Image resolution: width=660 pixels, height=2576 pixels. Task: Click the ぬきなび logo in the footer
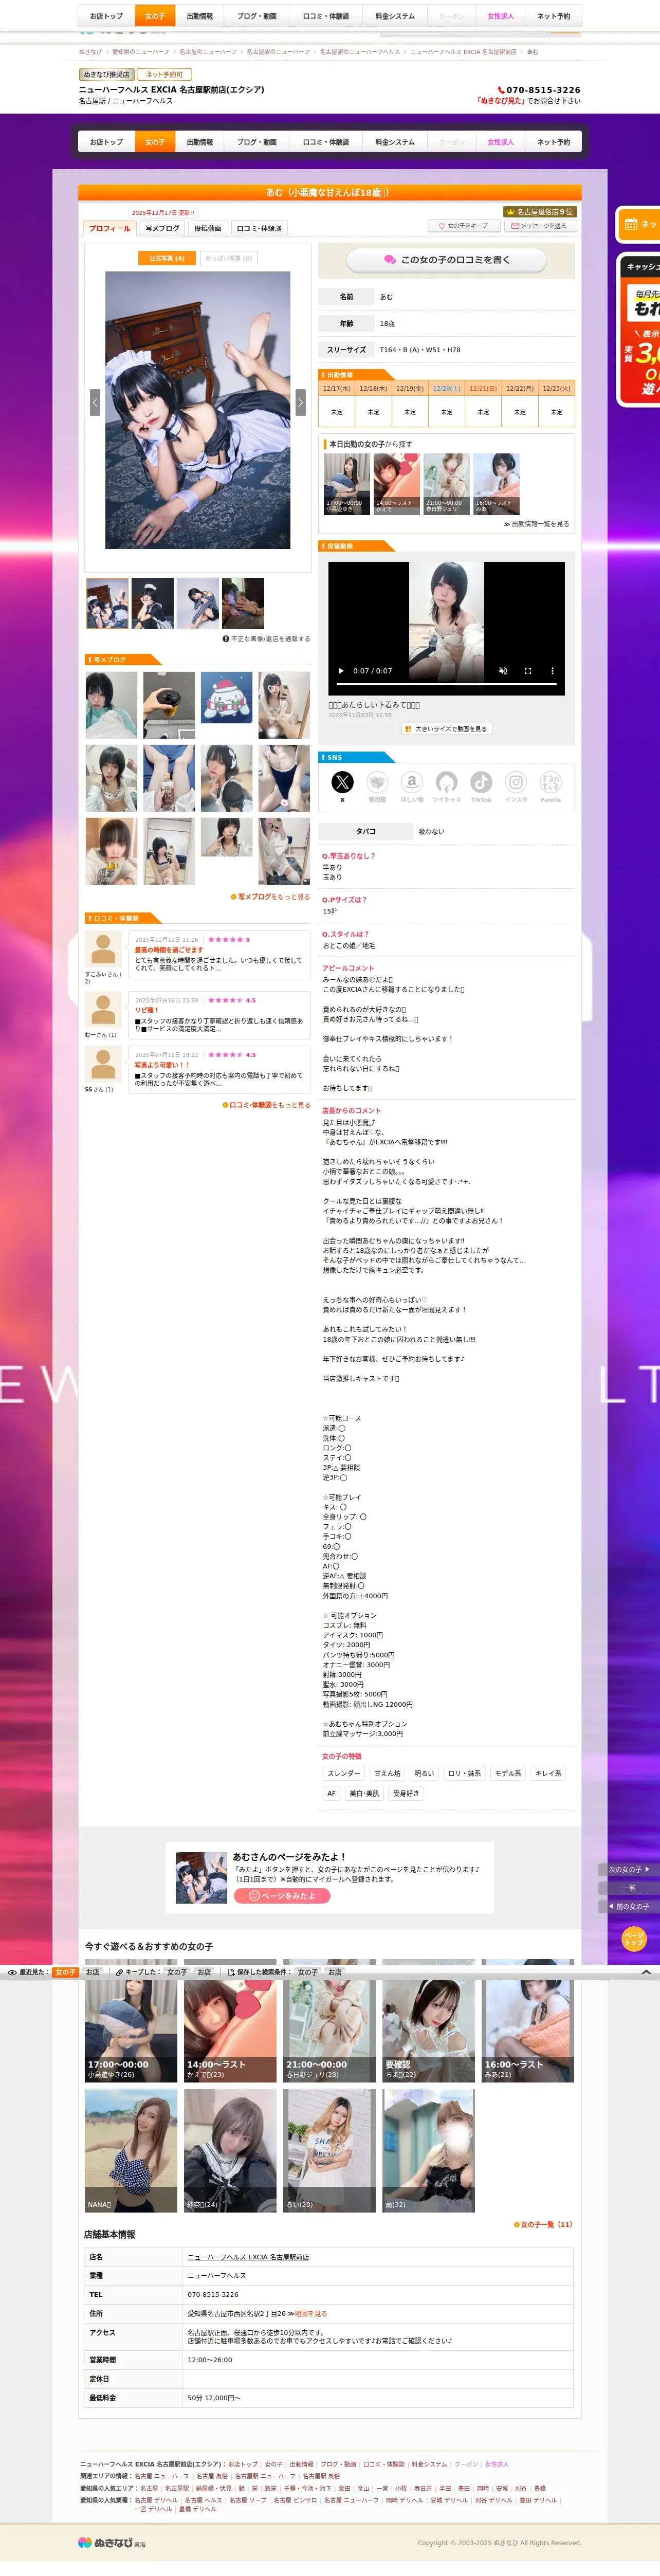(x=112, y=2542)
